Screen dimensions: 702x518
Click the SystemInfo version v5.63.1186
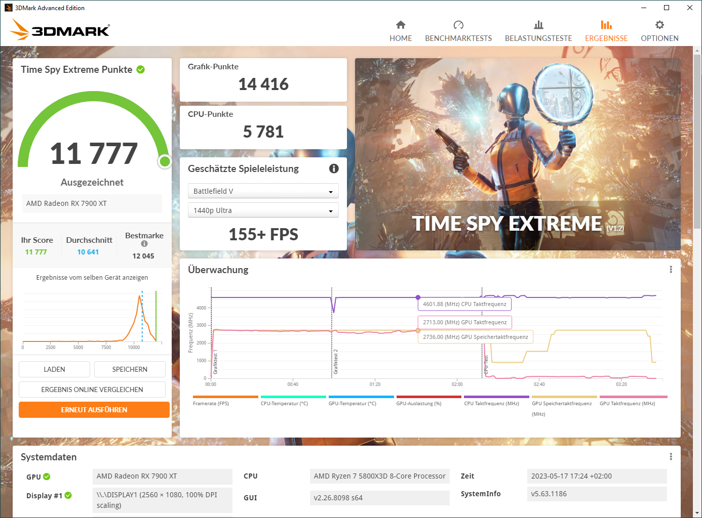pyautogui.click(x=597, y=494)
